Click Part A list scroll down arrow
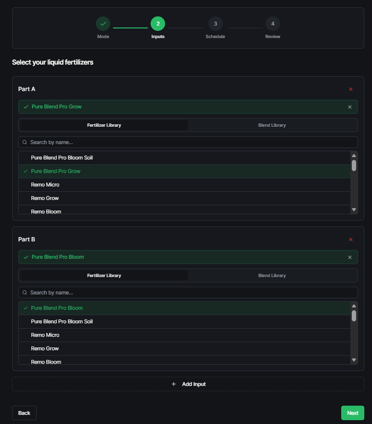The image size is (372, 424). (354, 210)
